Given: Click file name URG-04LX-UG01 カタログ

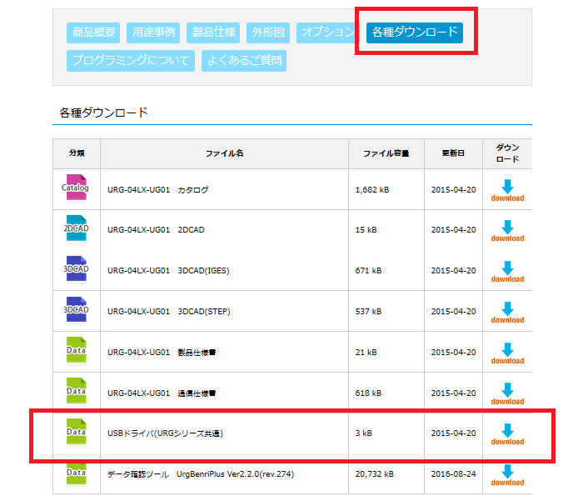Looking at the screenshot, I should 157,190.
